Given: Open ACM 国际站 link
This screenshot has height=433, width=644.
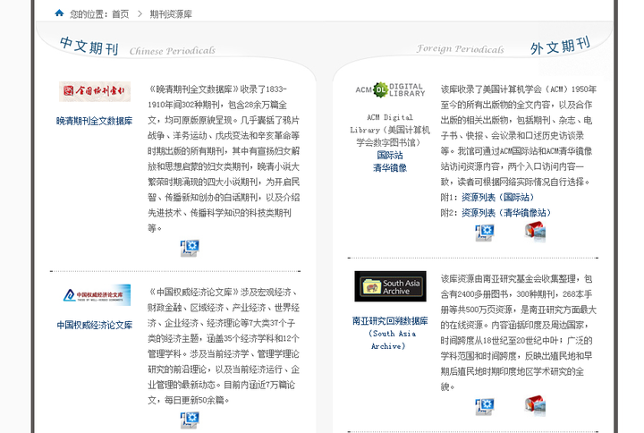Looking at the screenshot, I should click(x=390, y=155).
